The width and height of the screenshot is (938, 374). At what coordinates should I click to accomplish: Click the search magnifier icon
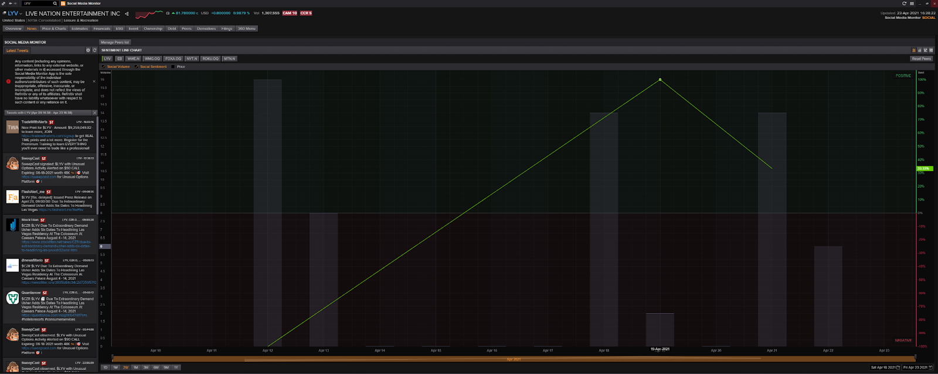[55, 4]
